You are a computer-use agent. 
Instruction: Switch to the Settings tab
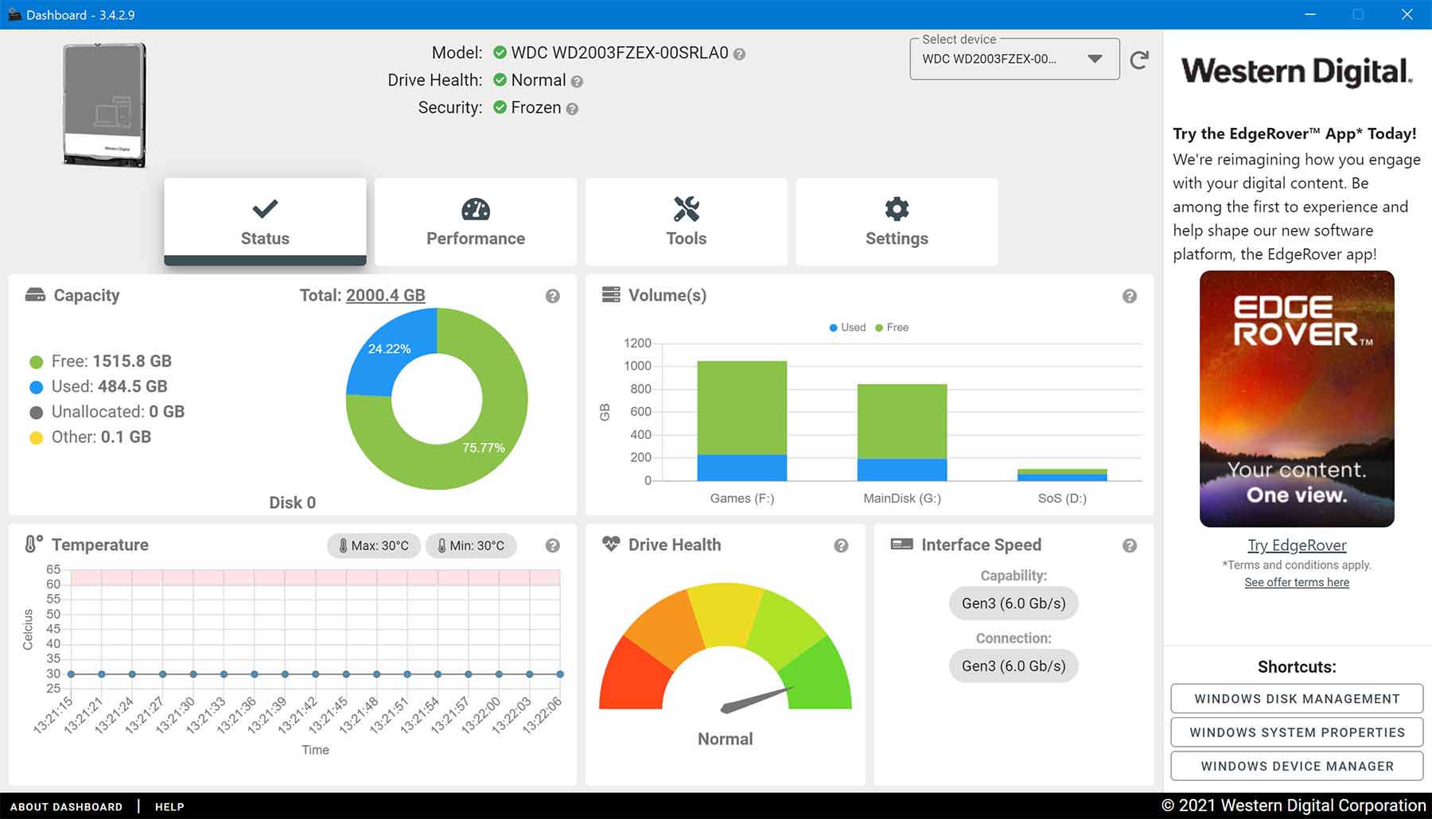click(x=897, y=222)
